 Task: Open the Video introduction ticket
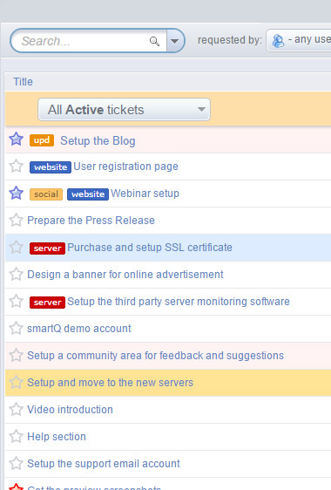70,410
